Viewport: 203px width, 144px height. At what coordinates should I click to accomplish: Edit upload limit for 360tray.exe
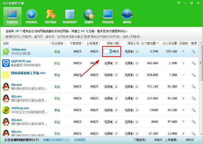137,110
